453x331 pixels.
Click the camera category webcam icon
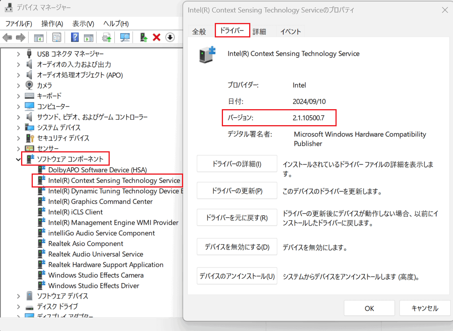[29, 85]
